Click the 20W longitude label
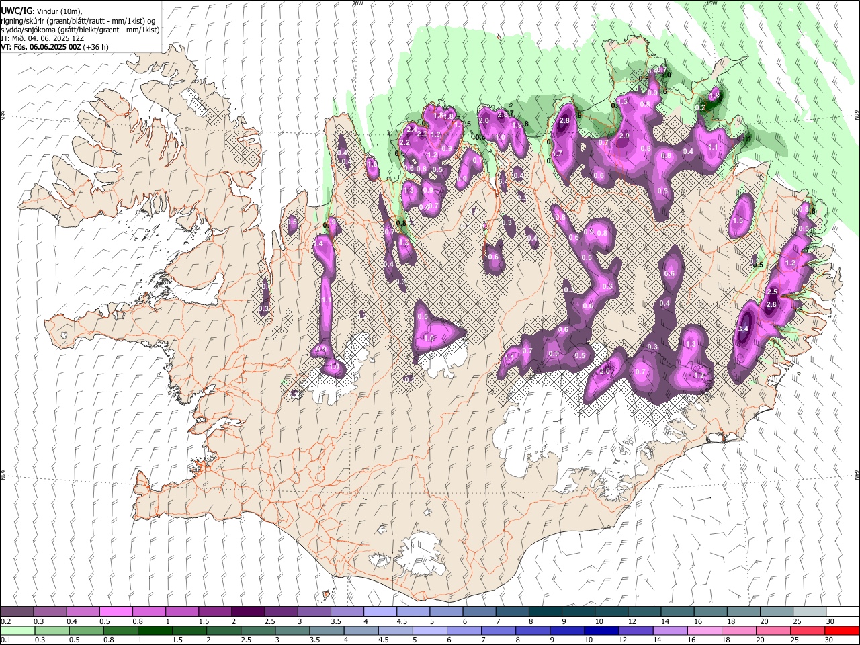Image resolution: width=860 pixels, height=645 pixels. point(358,3)
